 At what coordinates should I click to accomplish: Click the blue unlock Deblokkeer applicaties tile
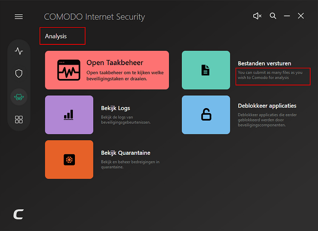[206, 115]
